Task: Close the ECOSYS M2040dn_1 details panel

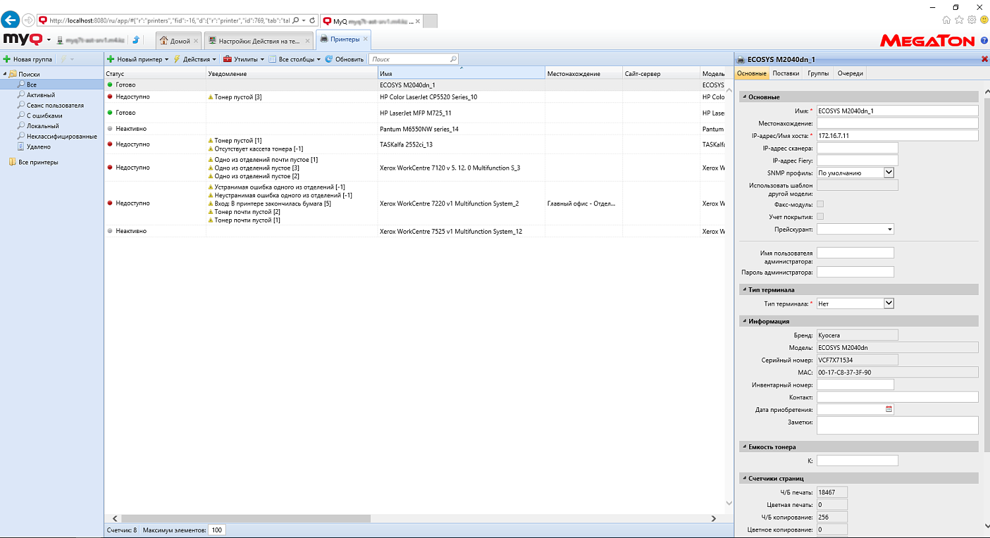Action: tap(984, 59)
